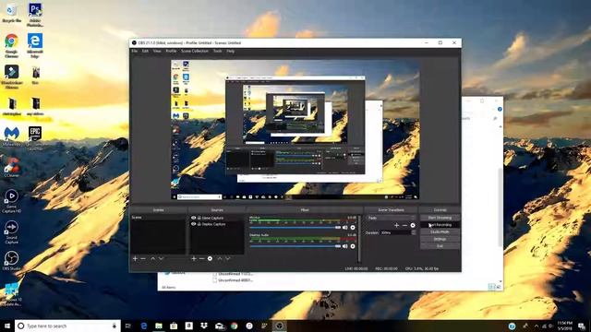Open Windows Start menu

pos(6,326)
